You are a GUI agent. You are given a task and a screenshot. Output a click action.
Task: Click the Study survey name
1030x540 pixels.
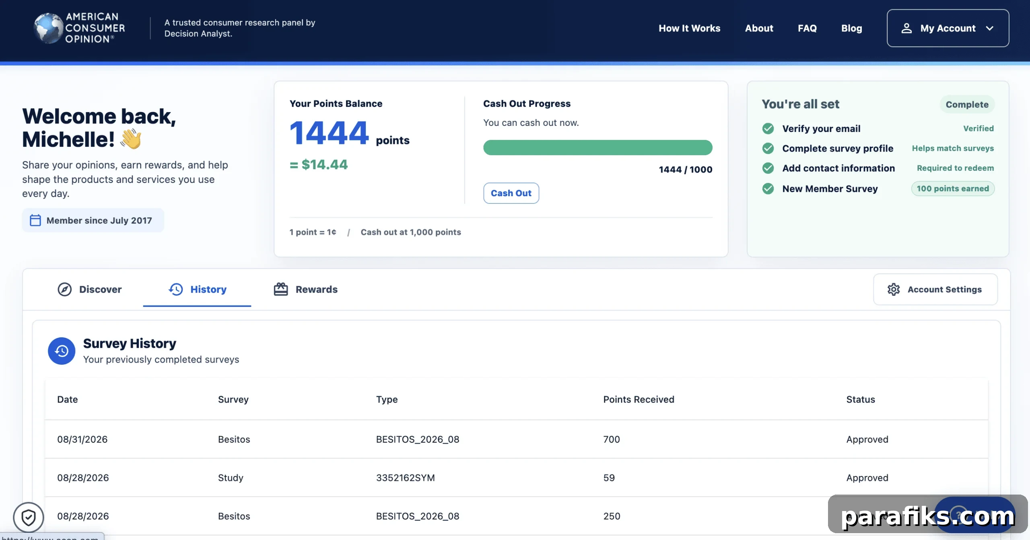pyautogui.click(x=231, y=478)
